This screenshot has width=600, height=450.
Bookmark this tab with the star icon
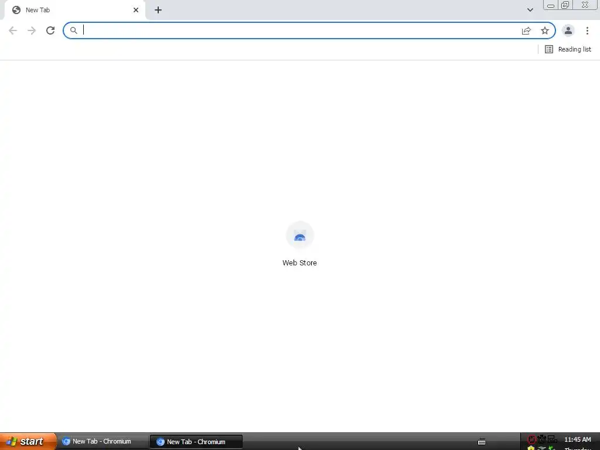[x=545, y=30]
